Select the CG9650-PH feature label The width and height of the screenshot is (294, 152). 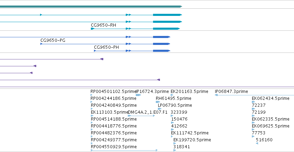(x=106, y=47)
